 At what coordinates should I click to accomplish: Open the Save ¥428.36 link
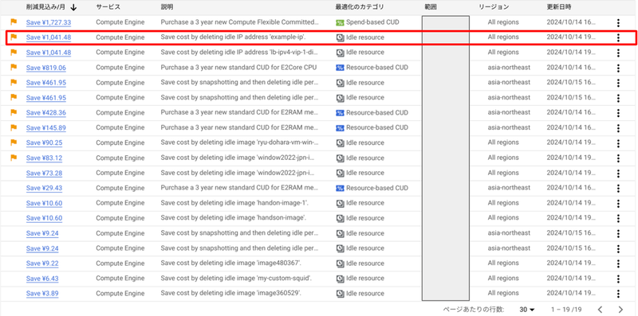(46, 112)
